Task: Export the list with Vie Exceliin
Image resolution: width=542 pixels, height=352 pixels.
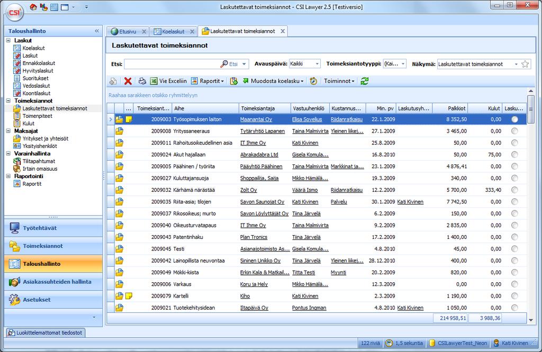Action: click(x=168, y=81)
